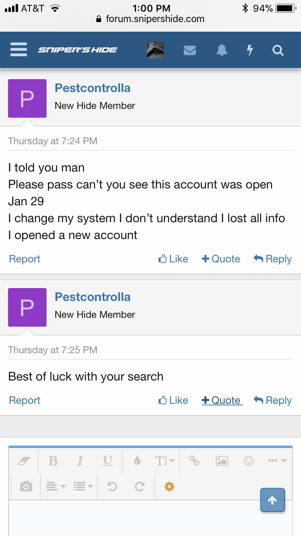Screen dimensions: 301x536
Task: Open the user avatar account menu
Action: pyautogui.click(x=155, y=50)
